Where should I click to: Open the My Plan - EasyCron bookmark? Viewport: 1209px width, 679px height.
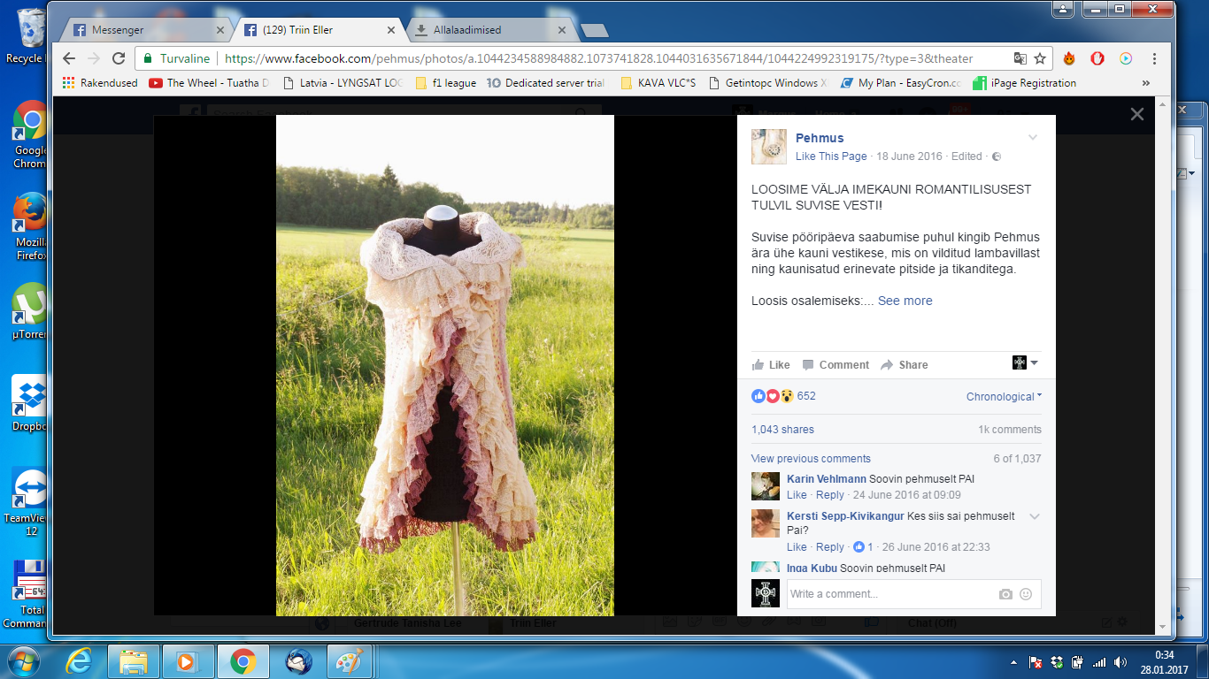coord(902,83)
